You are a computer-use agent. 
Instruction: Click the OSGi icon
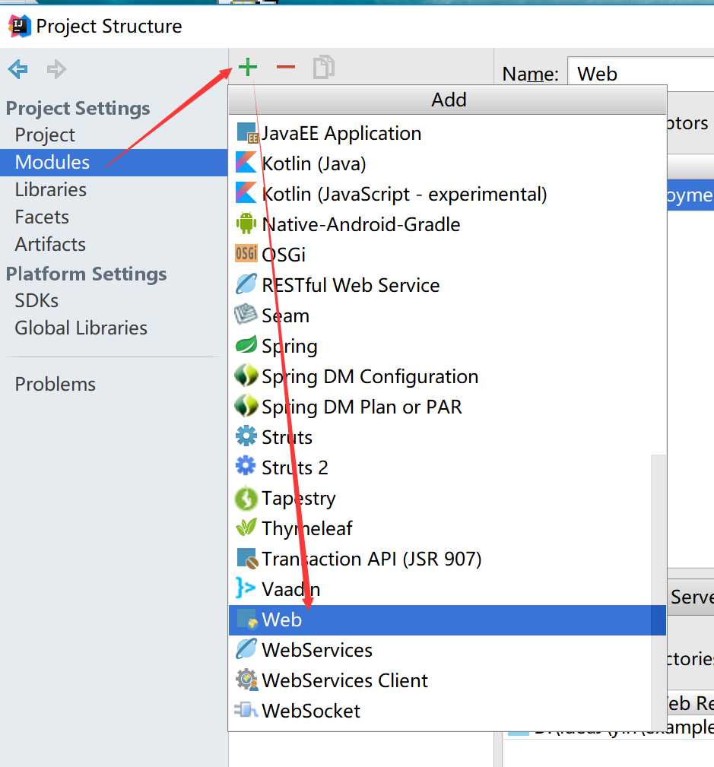(x=246, y=253)
